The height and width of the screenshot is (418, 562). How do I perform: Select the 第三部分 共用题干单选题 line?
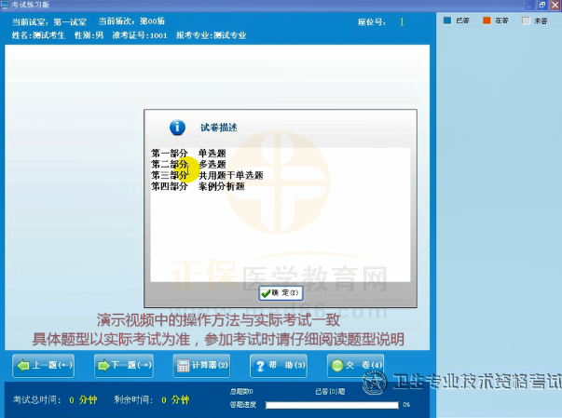(x=207, y=175)
